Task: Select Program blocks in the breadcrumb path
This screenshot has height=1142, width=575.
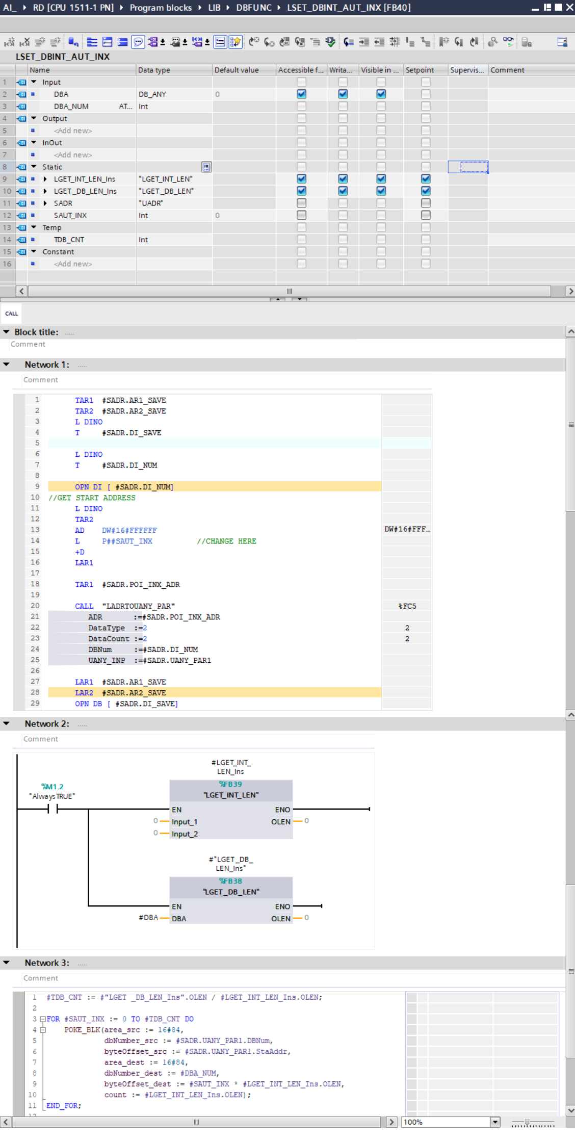Action: point(161,8)
